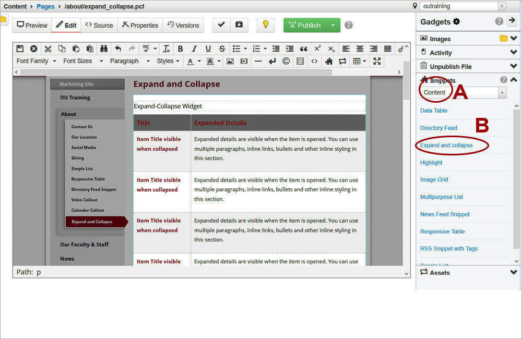Screen dimensions: 522x339
Task: Click the Undo arrow
Action: 118,49
